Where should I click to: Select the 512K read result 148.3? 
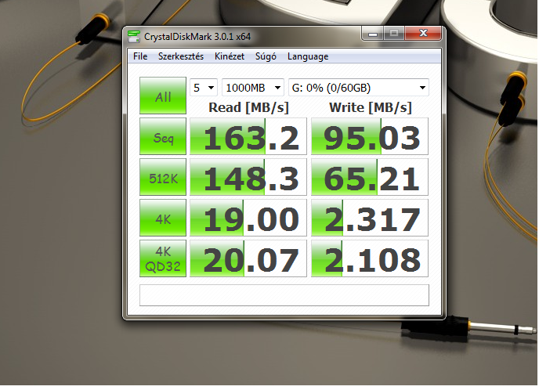[x=248, y=177]
